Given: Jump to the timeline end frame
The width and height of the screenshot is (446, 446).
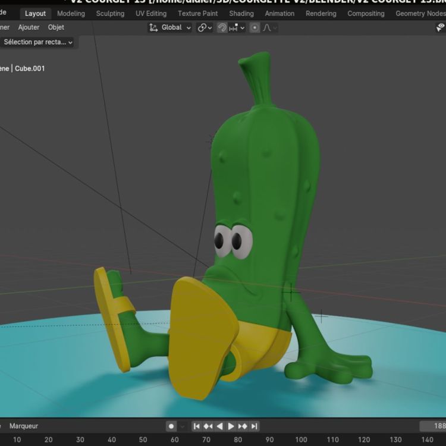Looking at the screenshot, I should coord(254,426).
